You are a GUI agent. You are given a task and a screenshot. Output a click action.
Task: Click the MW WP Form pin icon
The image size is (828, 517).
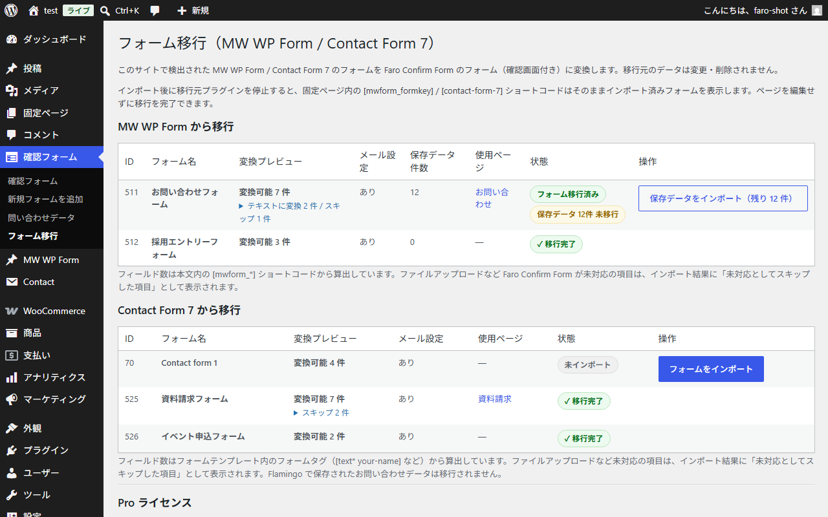pos(12,260)
